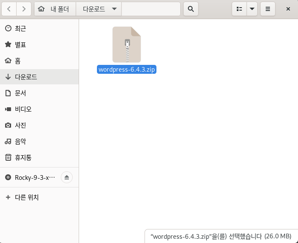Viewport: 298px width, 243px height.
Task: Open 비디오 (Videos) in the sidebar
Action: (40, 109)
